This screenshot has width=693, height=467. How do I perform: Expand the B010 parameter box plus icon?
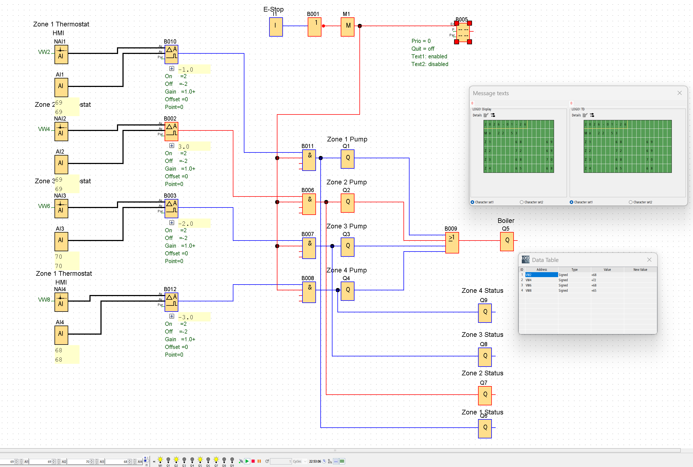pos(172,69)
